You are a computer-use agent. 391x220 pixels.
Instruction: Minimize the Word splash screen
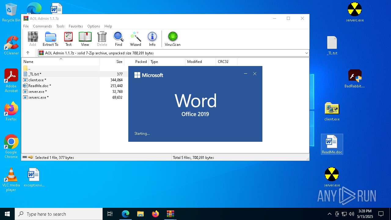[246, 74]
